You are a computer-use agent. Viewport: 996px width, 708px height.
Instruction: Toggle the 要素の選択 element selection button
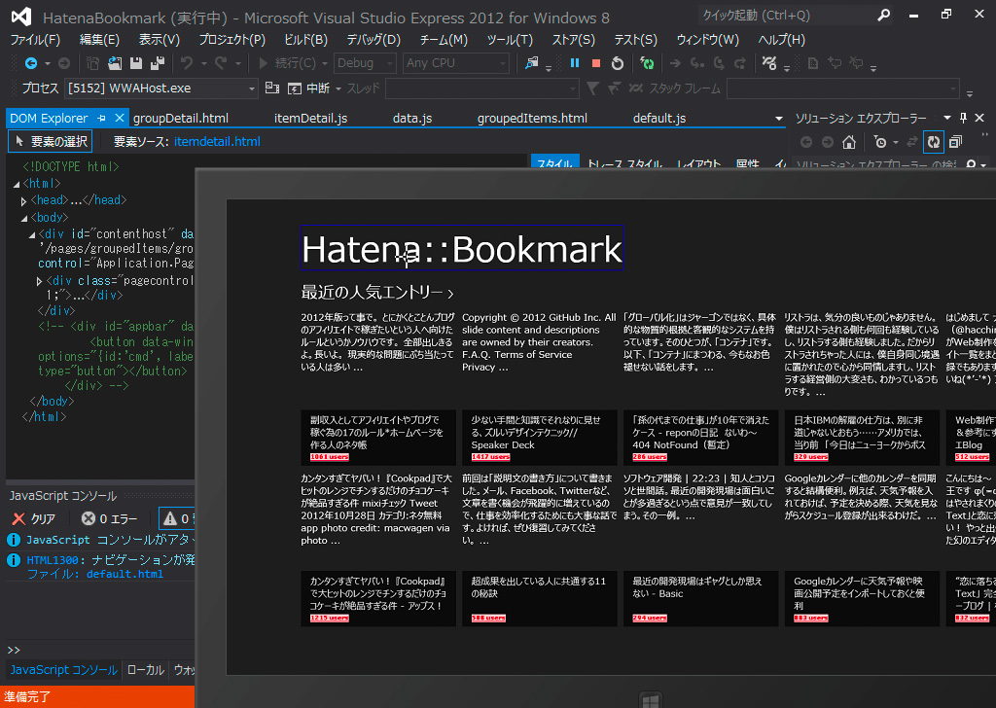(x=51, y=141)
